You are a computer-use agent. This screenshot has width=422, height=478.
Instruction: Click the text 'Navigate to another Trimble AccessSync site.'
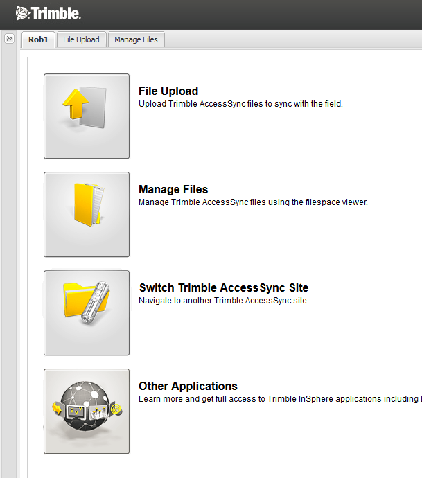(224, 301)
